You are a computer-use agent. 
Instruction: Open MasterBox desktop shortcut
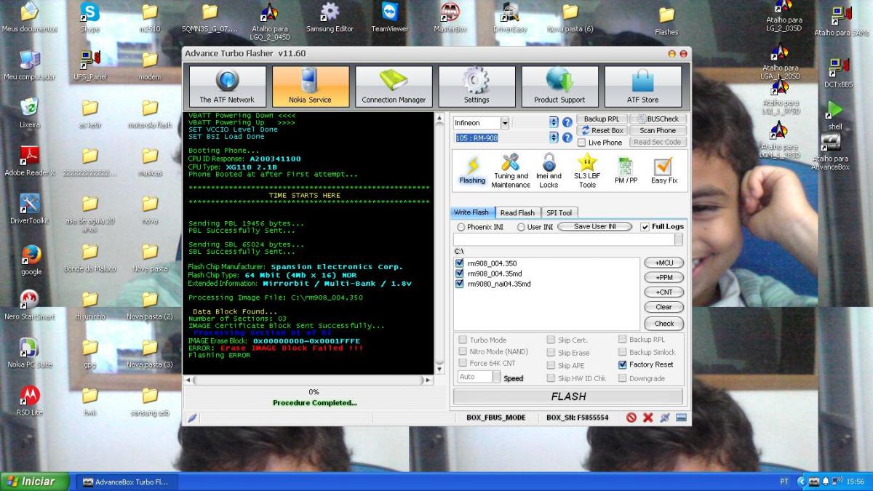pos(450,18)
